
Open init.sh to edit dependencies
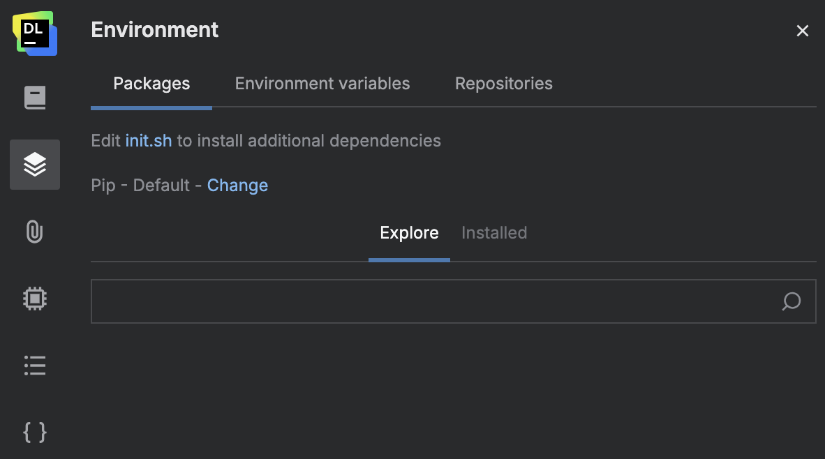[148, 140]
